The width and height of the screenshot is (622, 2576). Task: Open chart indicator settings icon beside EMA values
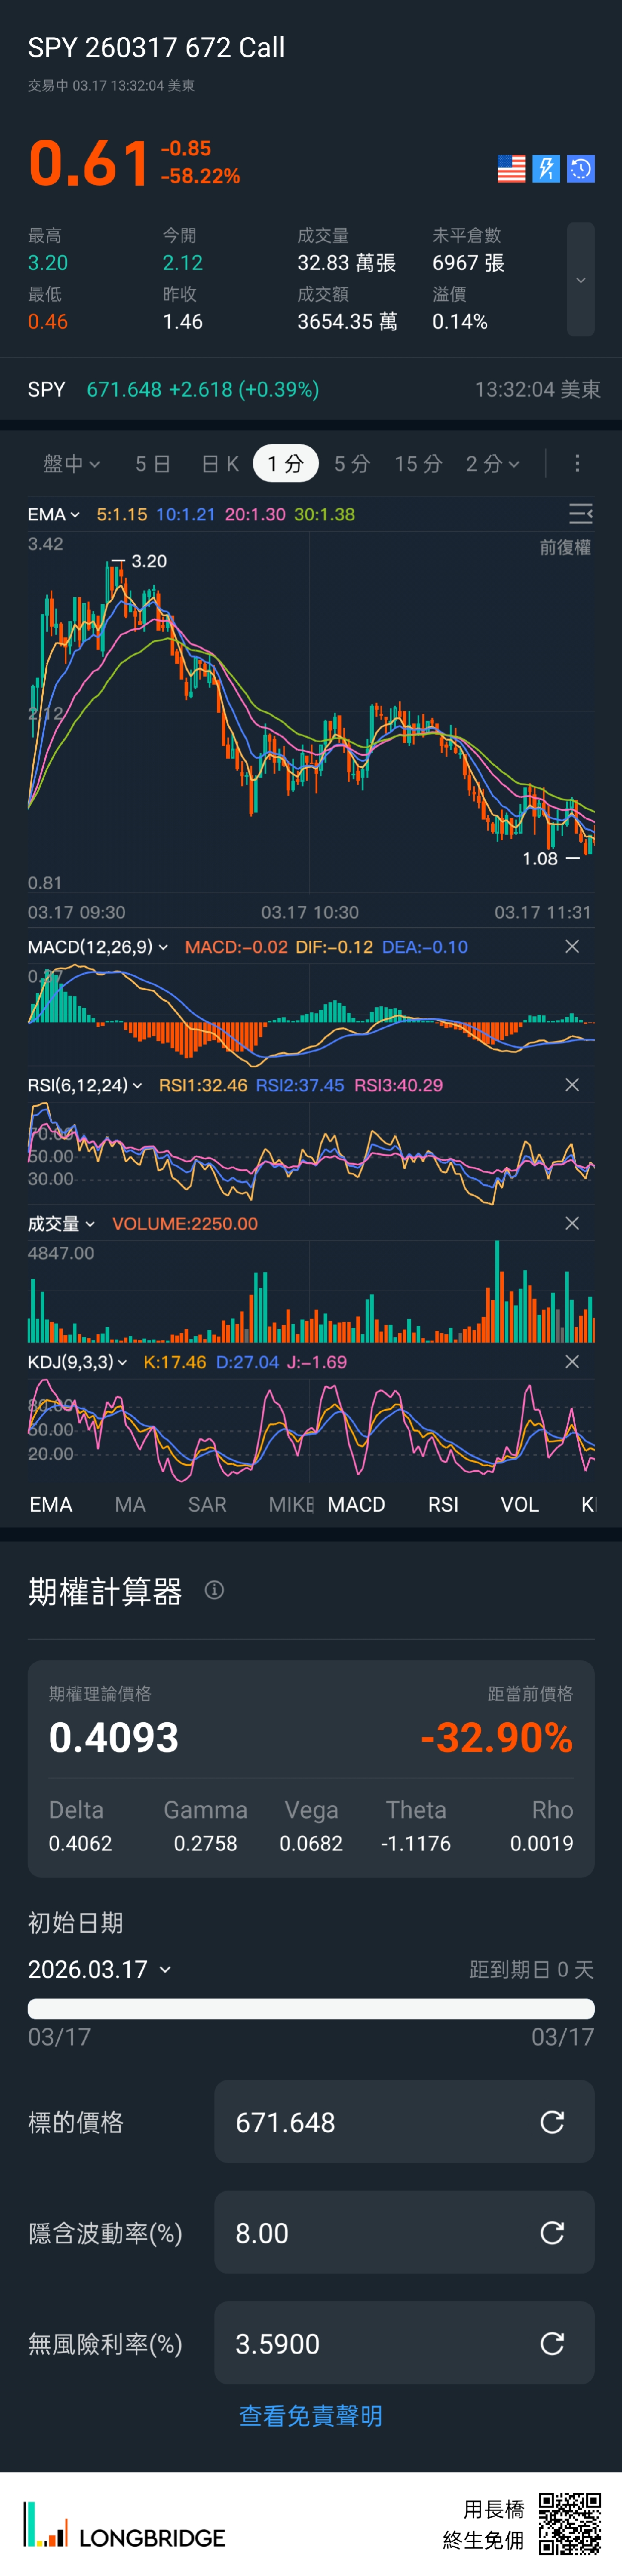(580, 514)
